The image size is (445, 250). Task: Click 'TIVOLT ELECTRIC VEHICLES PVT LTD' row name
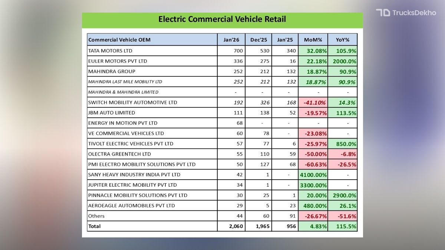pyautogui.click(x=131, y=144)
